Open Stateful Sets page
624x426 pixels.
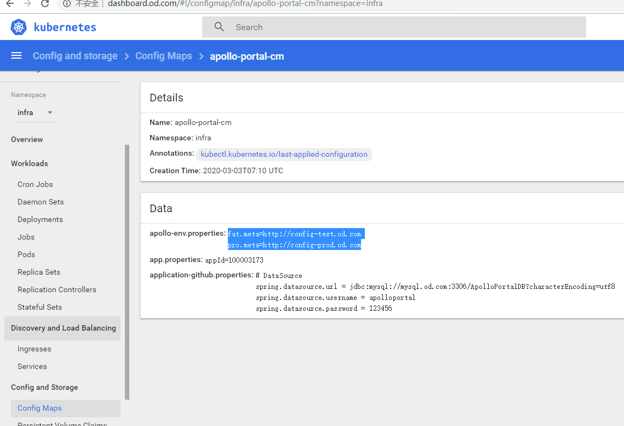click(39, 307)
